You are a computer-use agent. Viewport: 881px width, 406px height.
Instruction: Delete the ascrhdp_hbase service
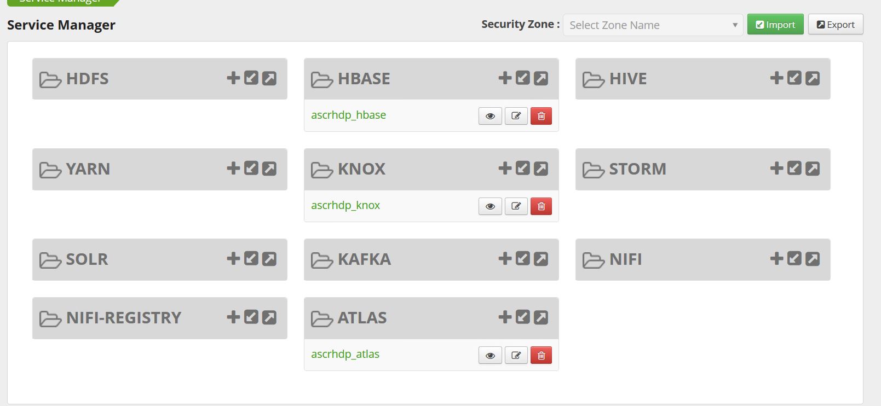(x=541, y=115)
